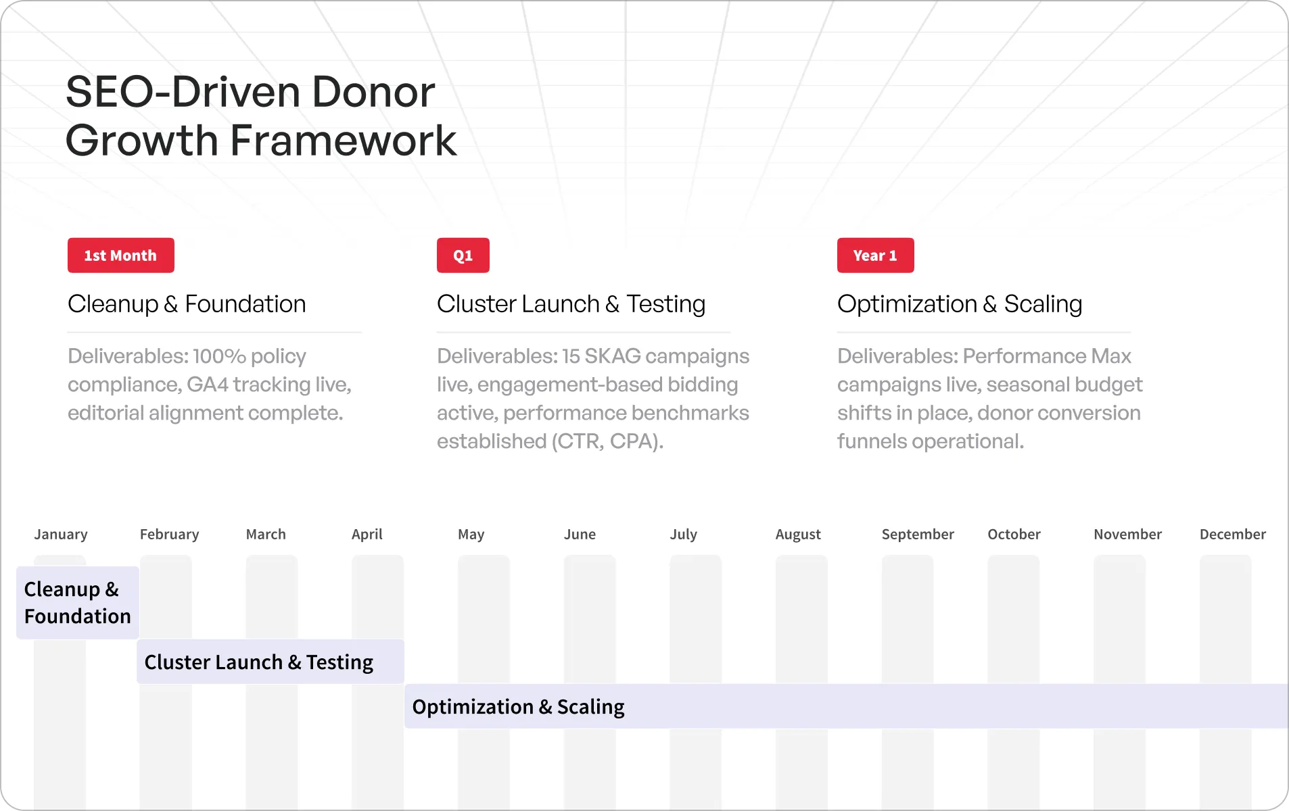Select the '100% policy compliance' deliverables paragraph
The image size is (1289, 811).
point(210,385)
